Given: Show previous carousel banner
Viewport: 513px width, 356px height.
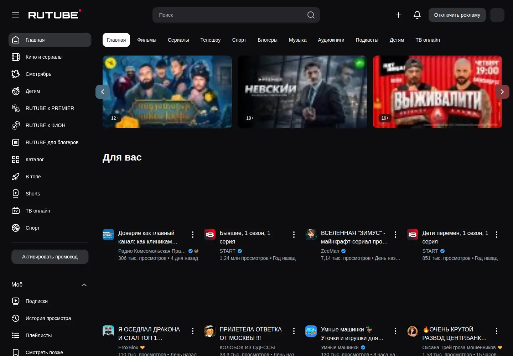Looking at the screenshot, I should pyautogui.click(x=103, y=92).
